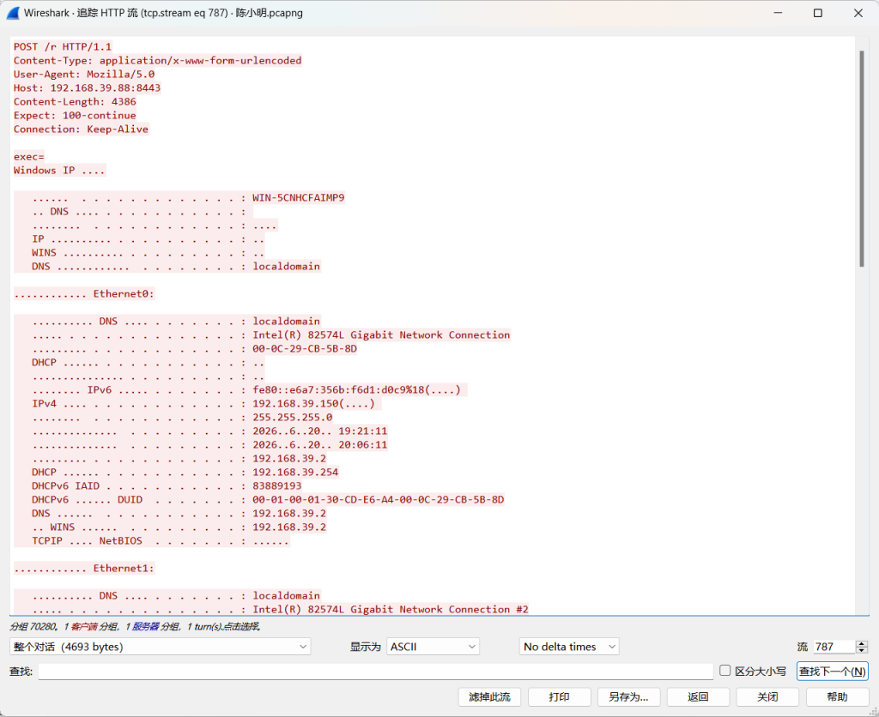Click the 打印 print button
879x717 pixels.
559,696
